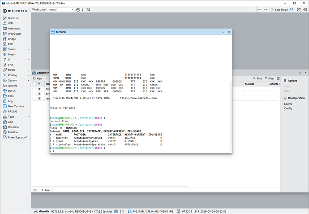Open the Workspace dropdown
Screen dimensions: 309x214
tap(60, 10)
